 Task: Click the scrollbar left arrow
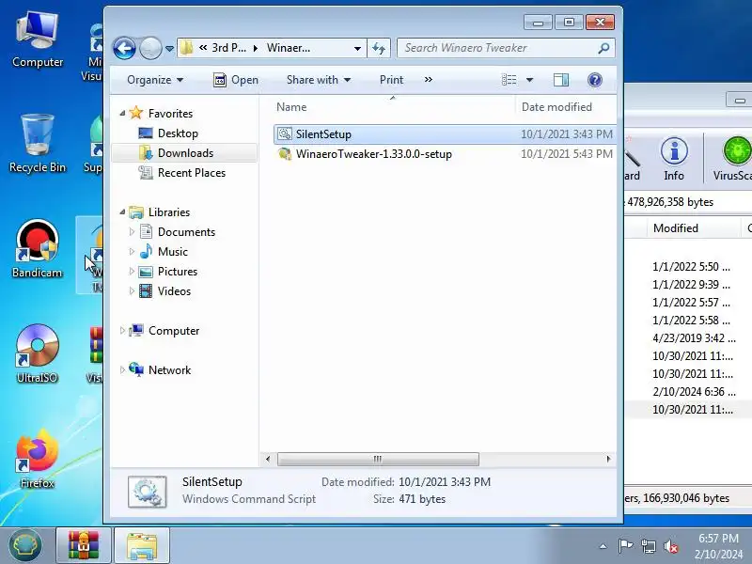point(268,459)
